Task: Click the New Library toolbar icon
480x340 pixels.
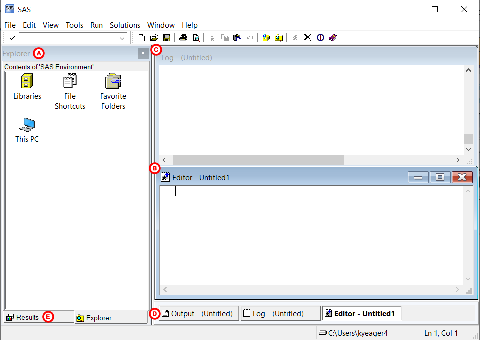Action: [x=266, y=37]
